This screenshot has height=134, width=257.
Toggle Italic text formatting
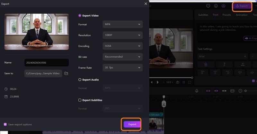pos(224,65)
